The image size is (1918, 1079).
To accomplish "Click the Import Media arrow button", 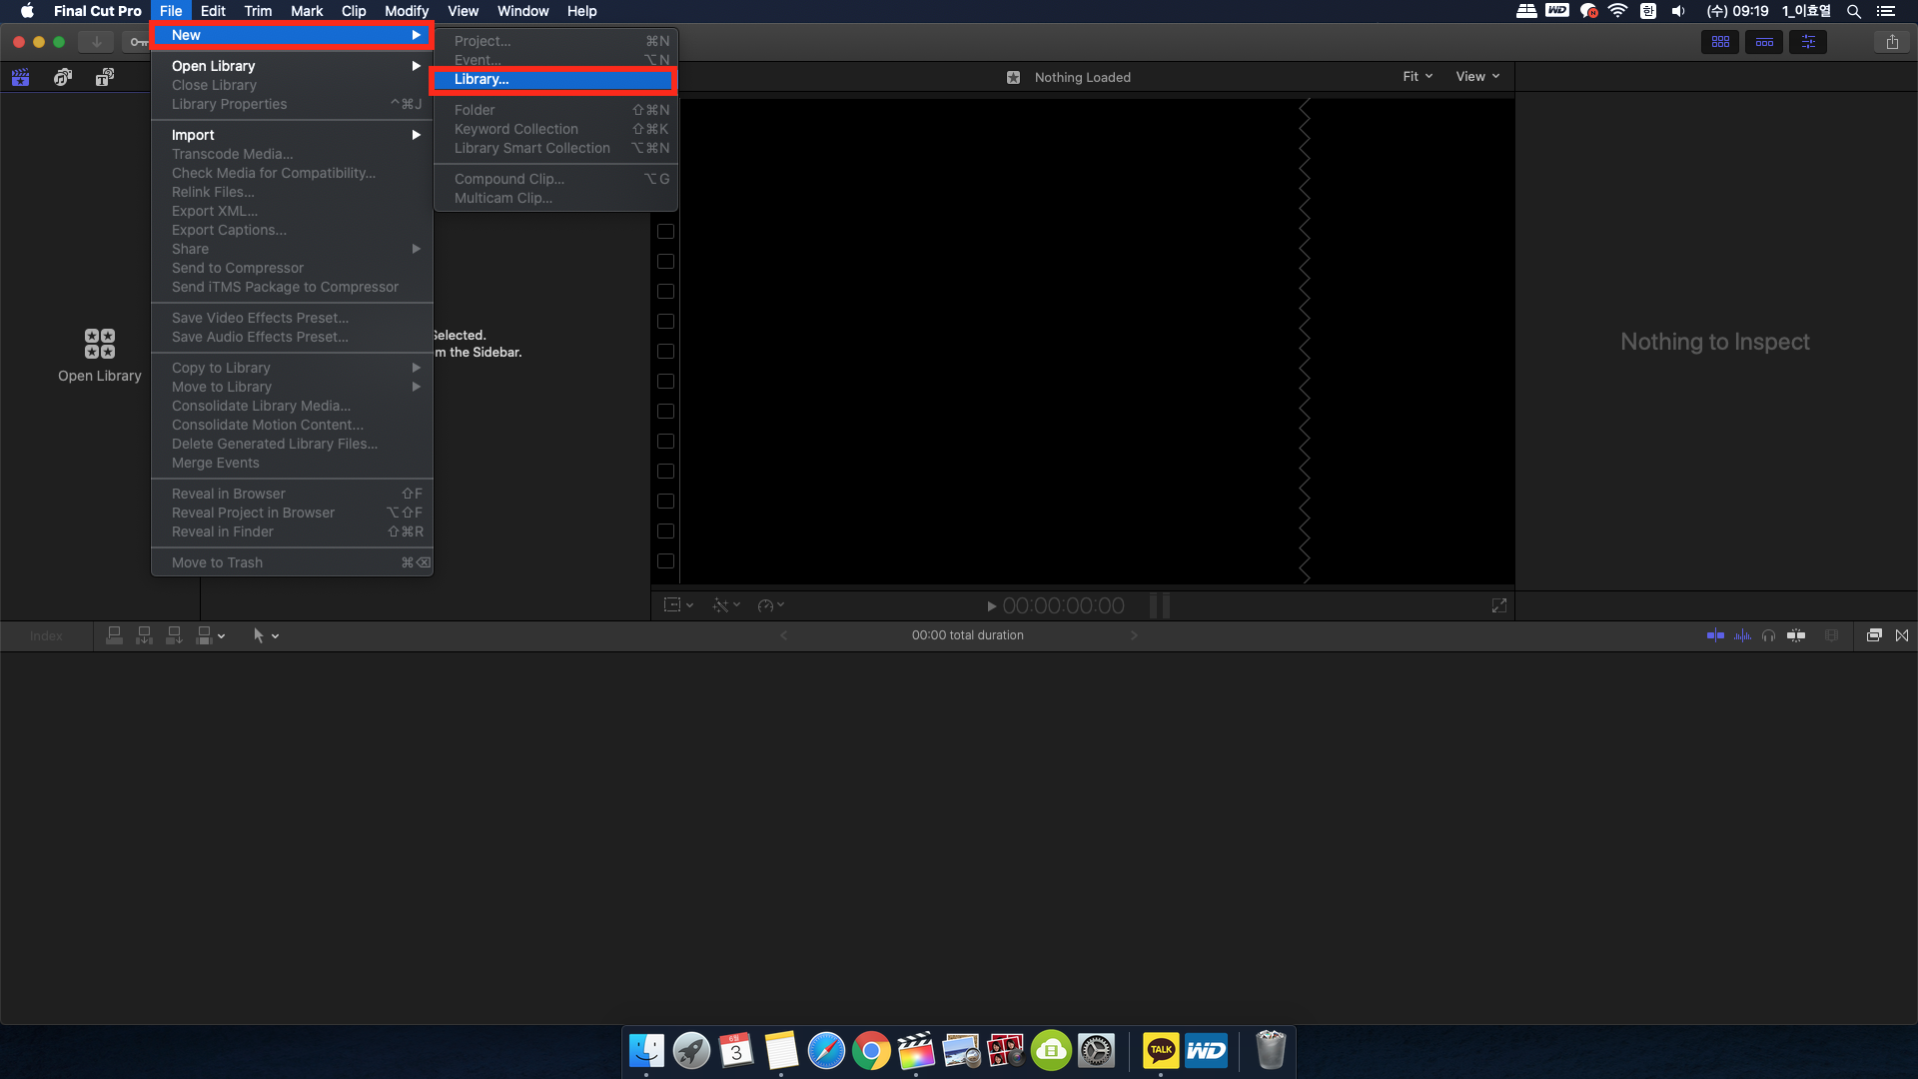I will pyautogui.click(x=96, y=42).
